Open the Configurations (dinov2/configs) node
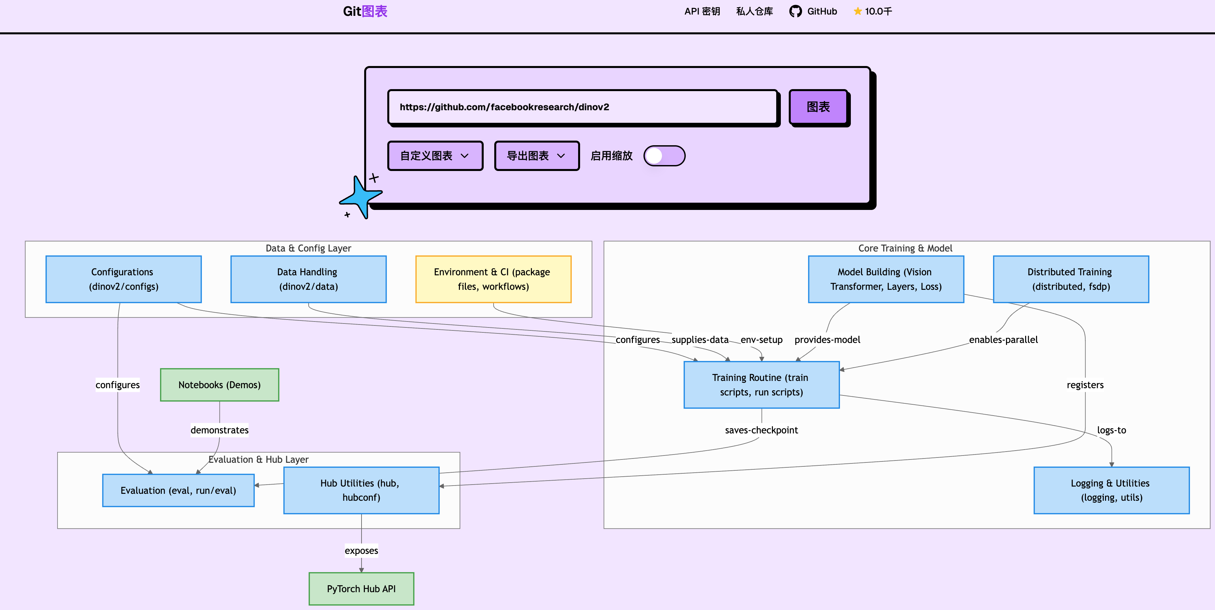The image size is (1215, 610). click(123, 279)
